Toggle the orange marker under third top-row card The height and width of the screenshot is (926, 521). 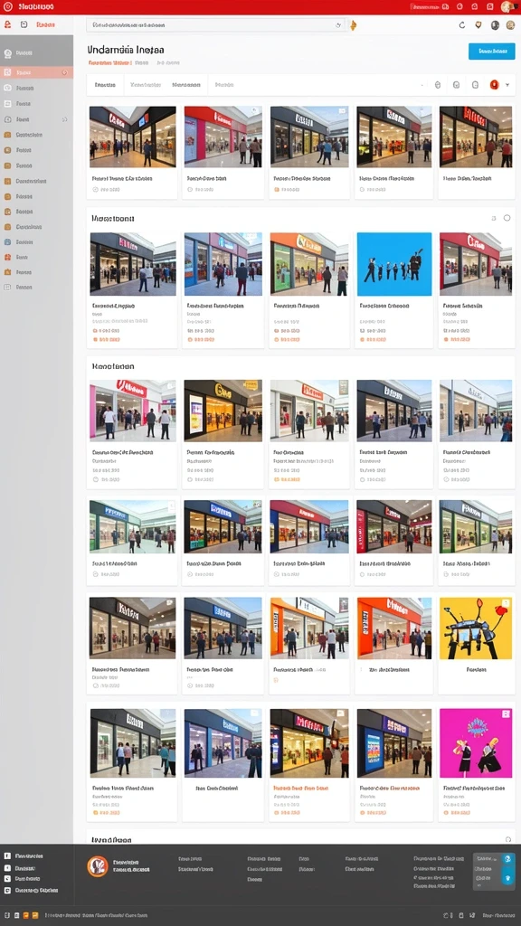click(x=277, y=190)
